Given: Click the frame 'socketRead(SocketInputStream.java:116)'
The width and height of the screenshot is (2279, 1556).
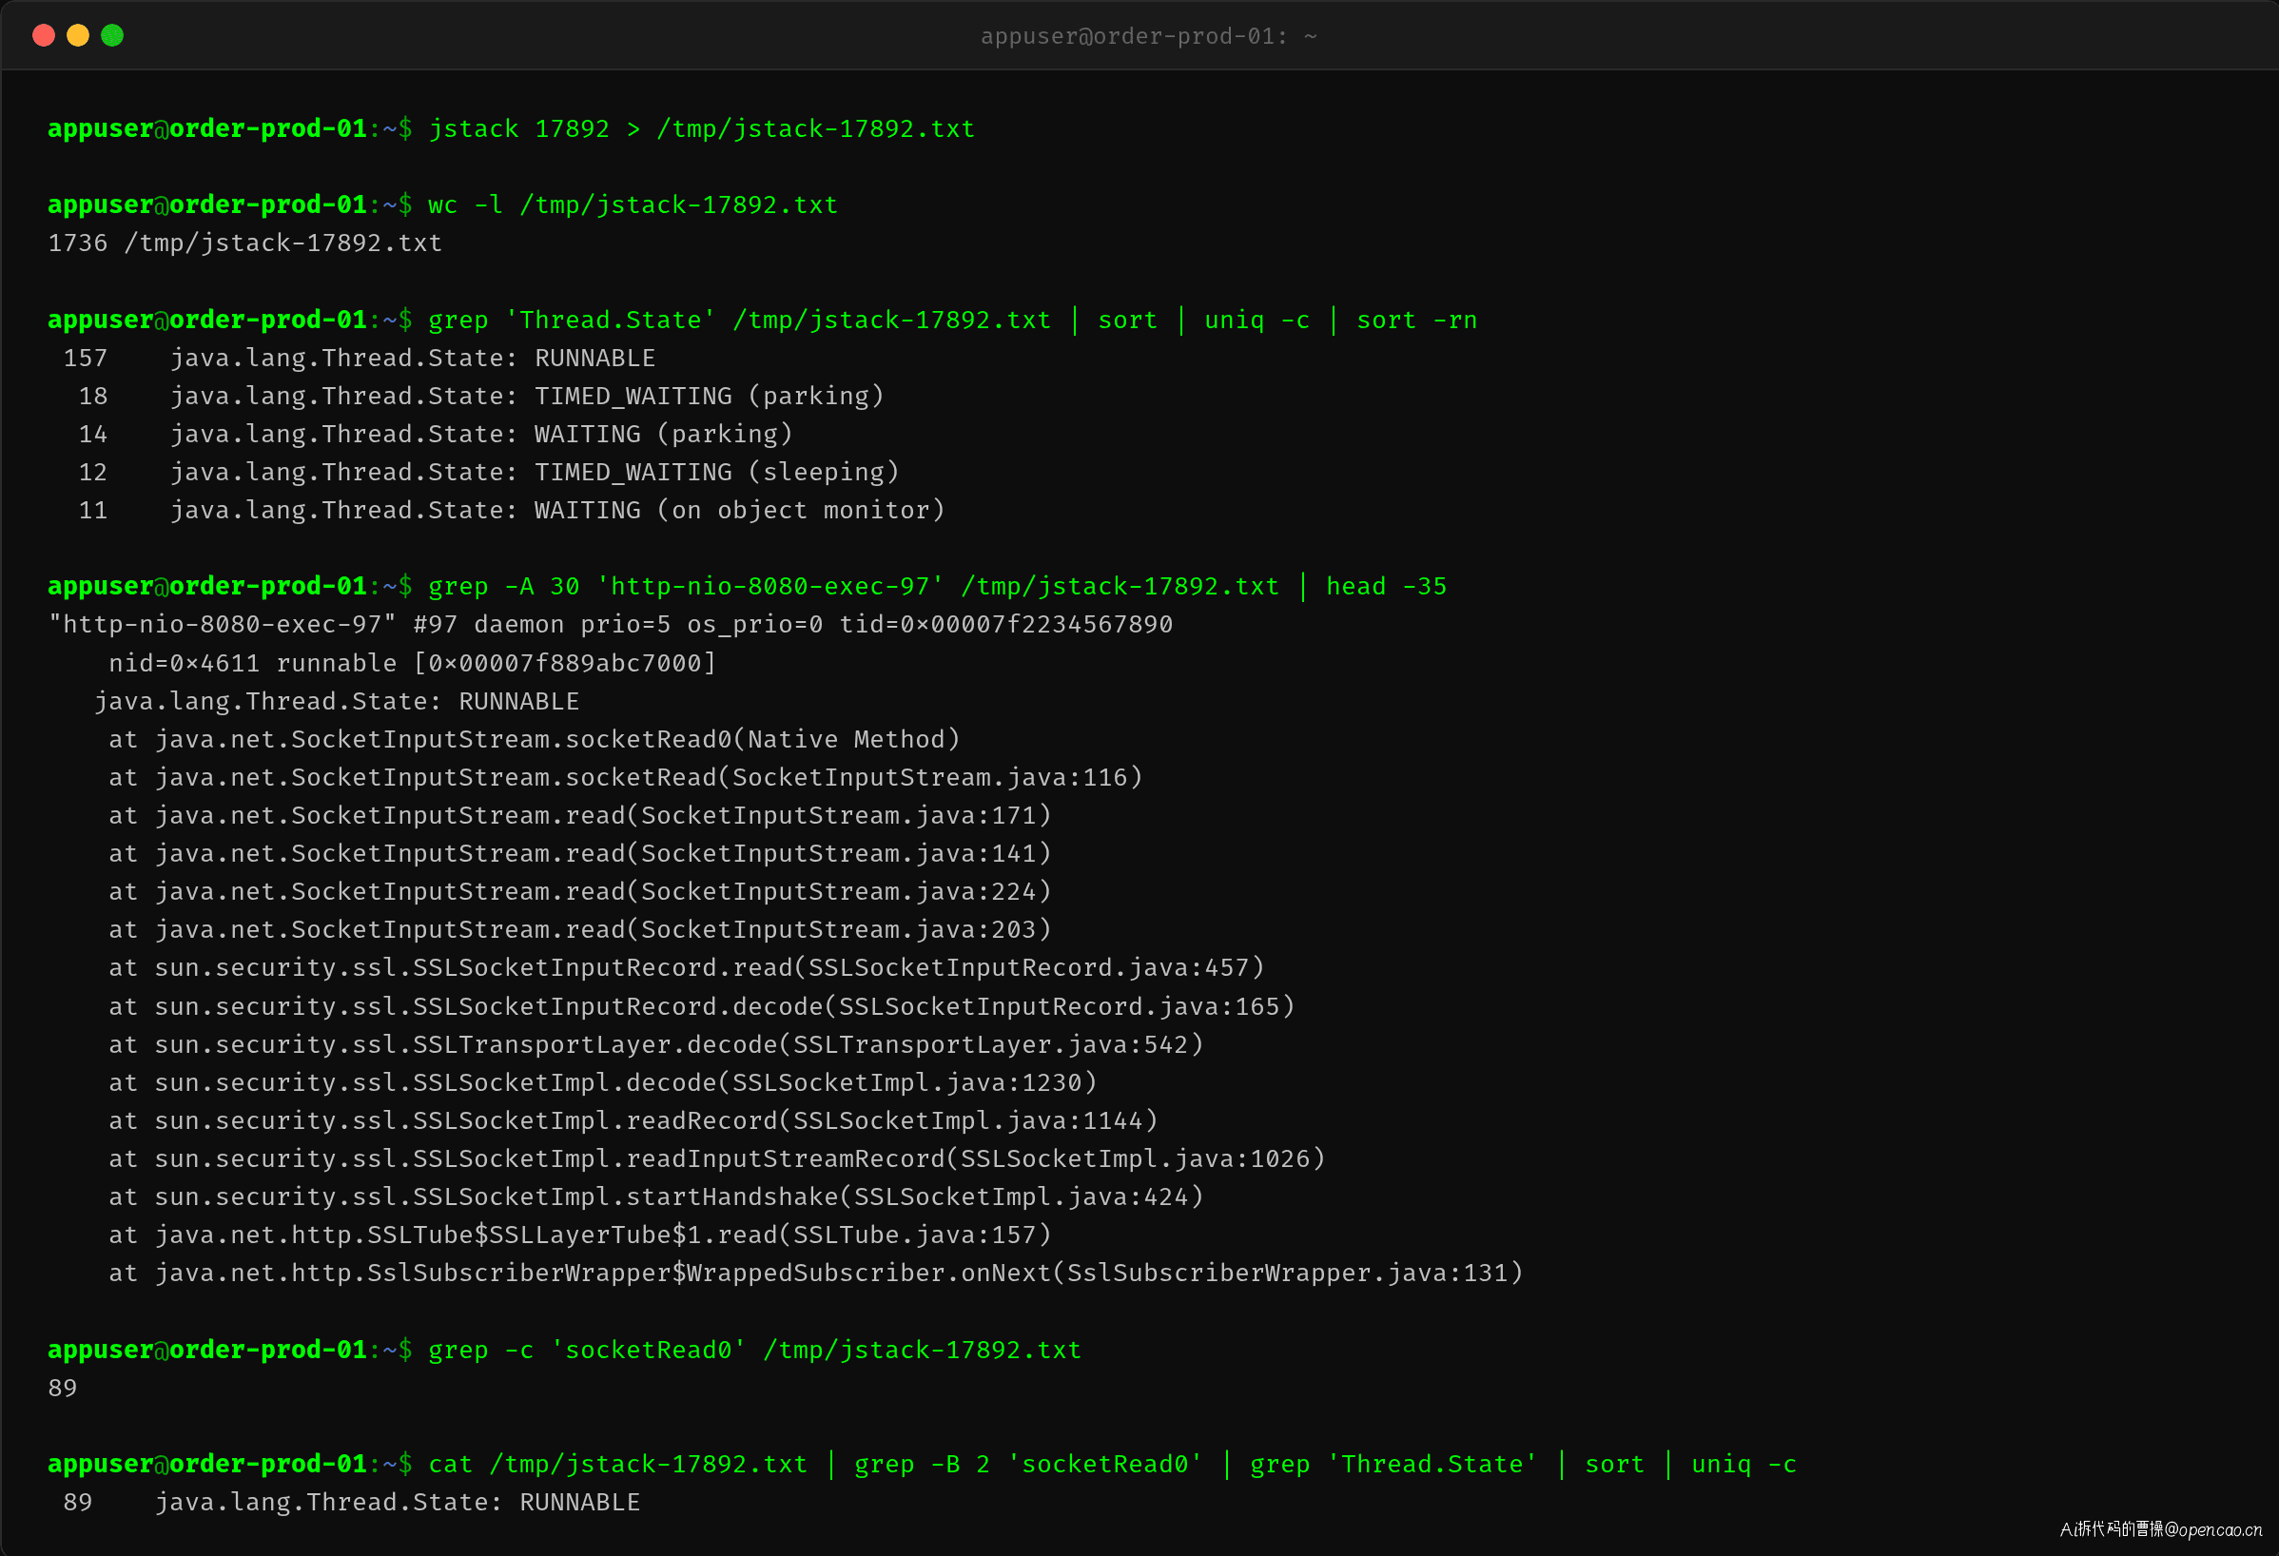Looking at the screenshot, I should [625, 777].
